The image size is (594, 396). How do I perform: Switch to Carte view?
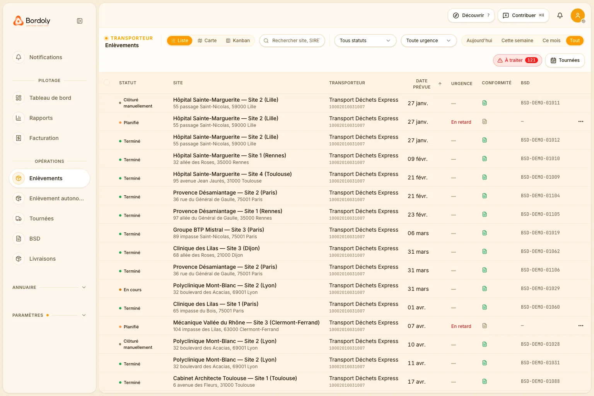(207, 41)
